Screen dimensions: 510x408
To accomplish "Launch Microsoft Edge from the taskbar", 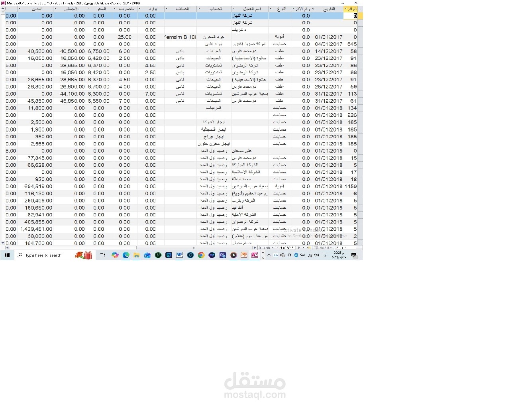I will click(126, 255).
